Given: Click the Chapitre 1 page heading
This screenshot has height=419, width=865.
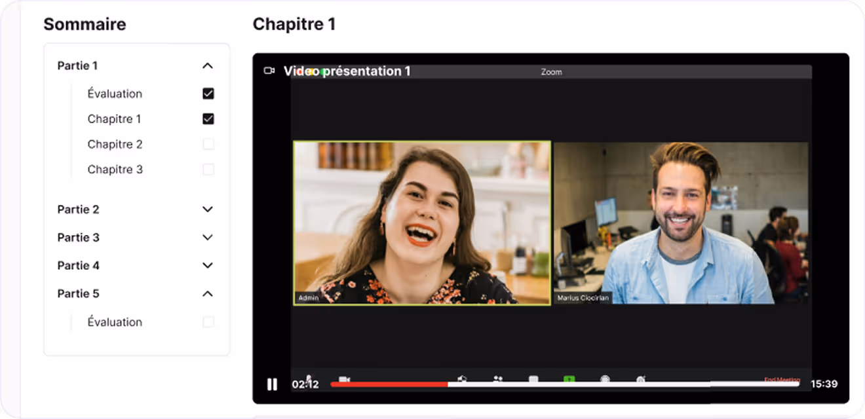Looking at the screenshot, I should coord(294,24).
